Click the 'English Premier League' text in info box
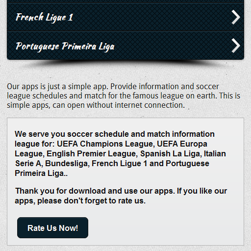251x251 pixels. coord(92,154)
